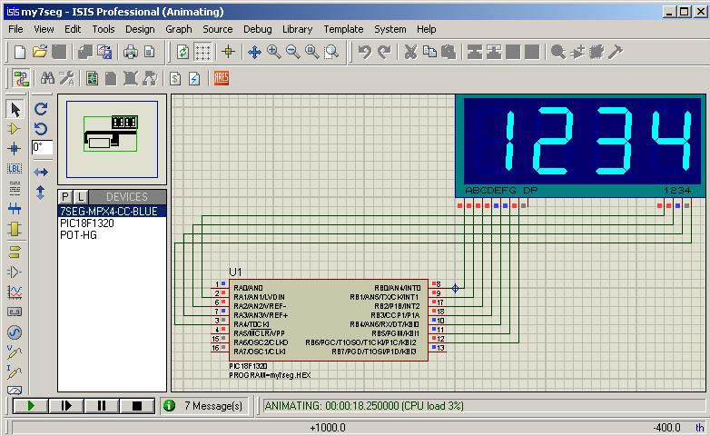This screenshot has height=436, width=710.
Task: Click the Rotate Clockwise icon
Action: click(41, 109)
